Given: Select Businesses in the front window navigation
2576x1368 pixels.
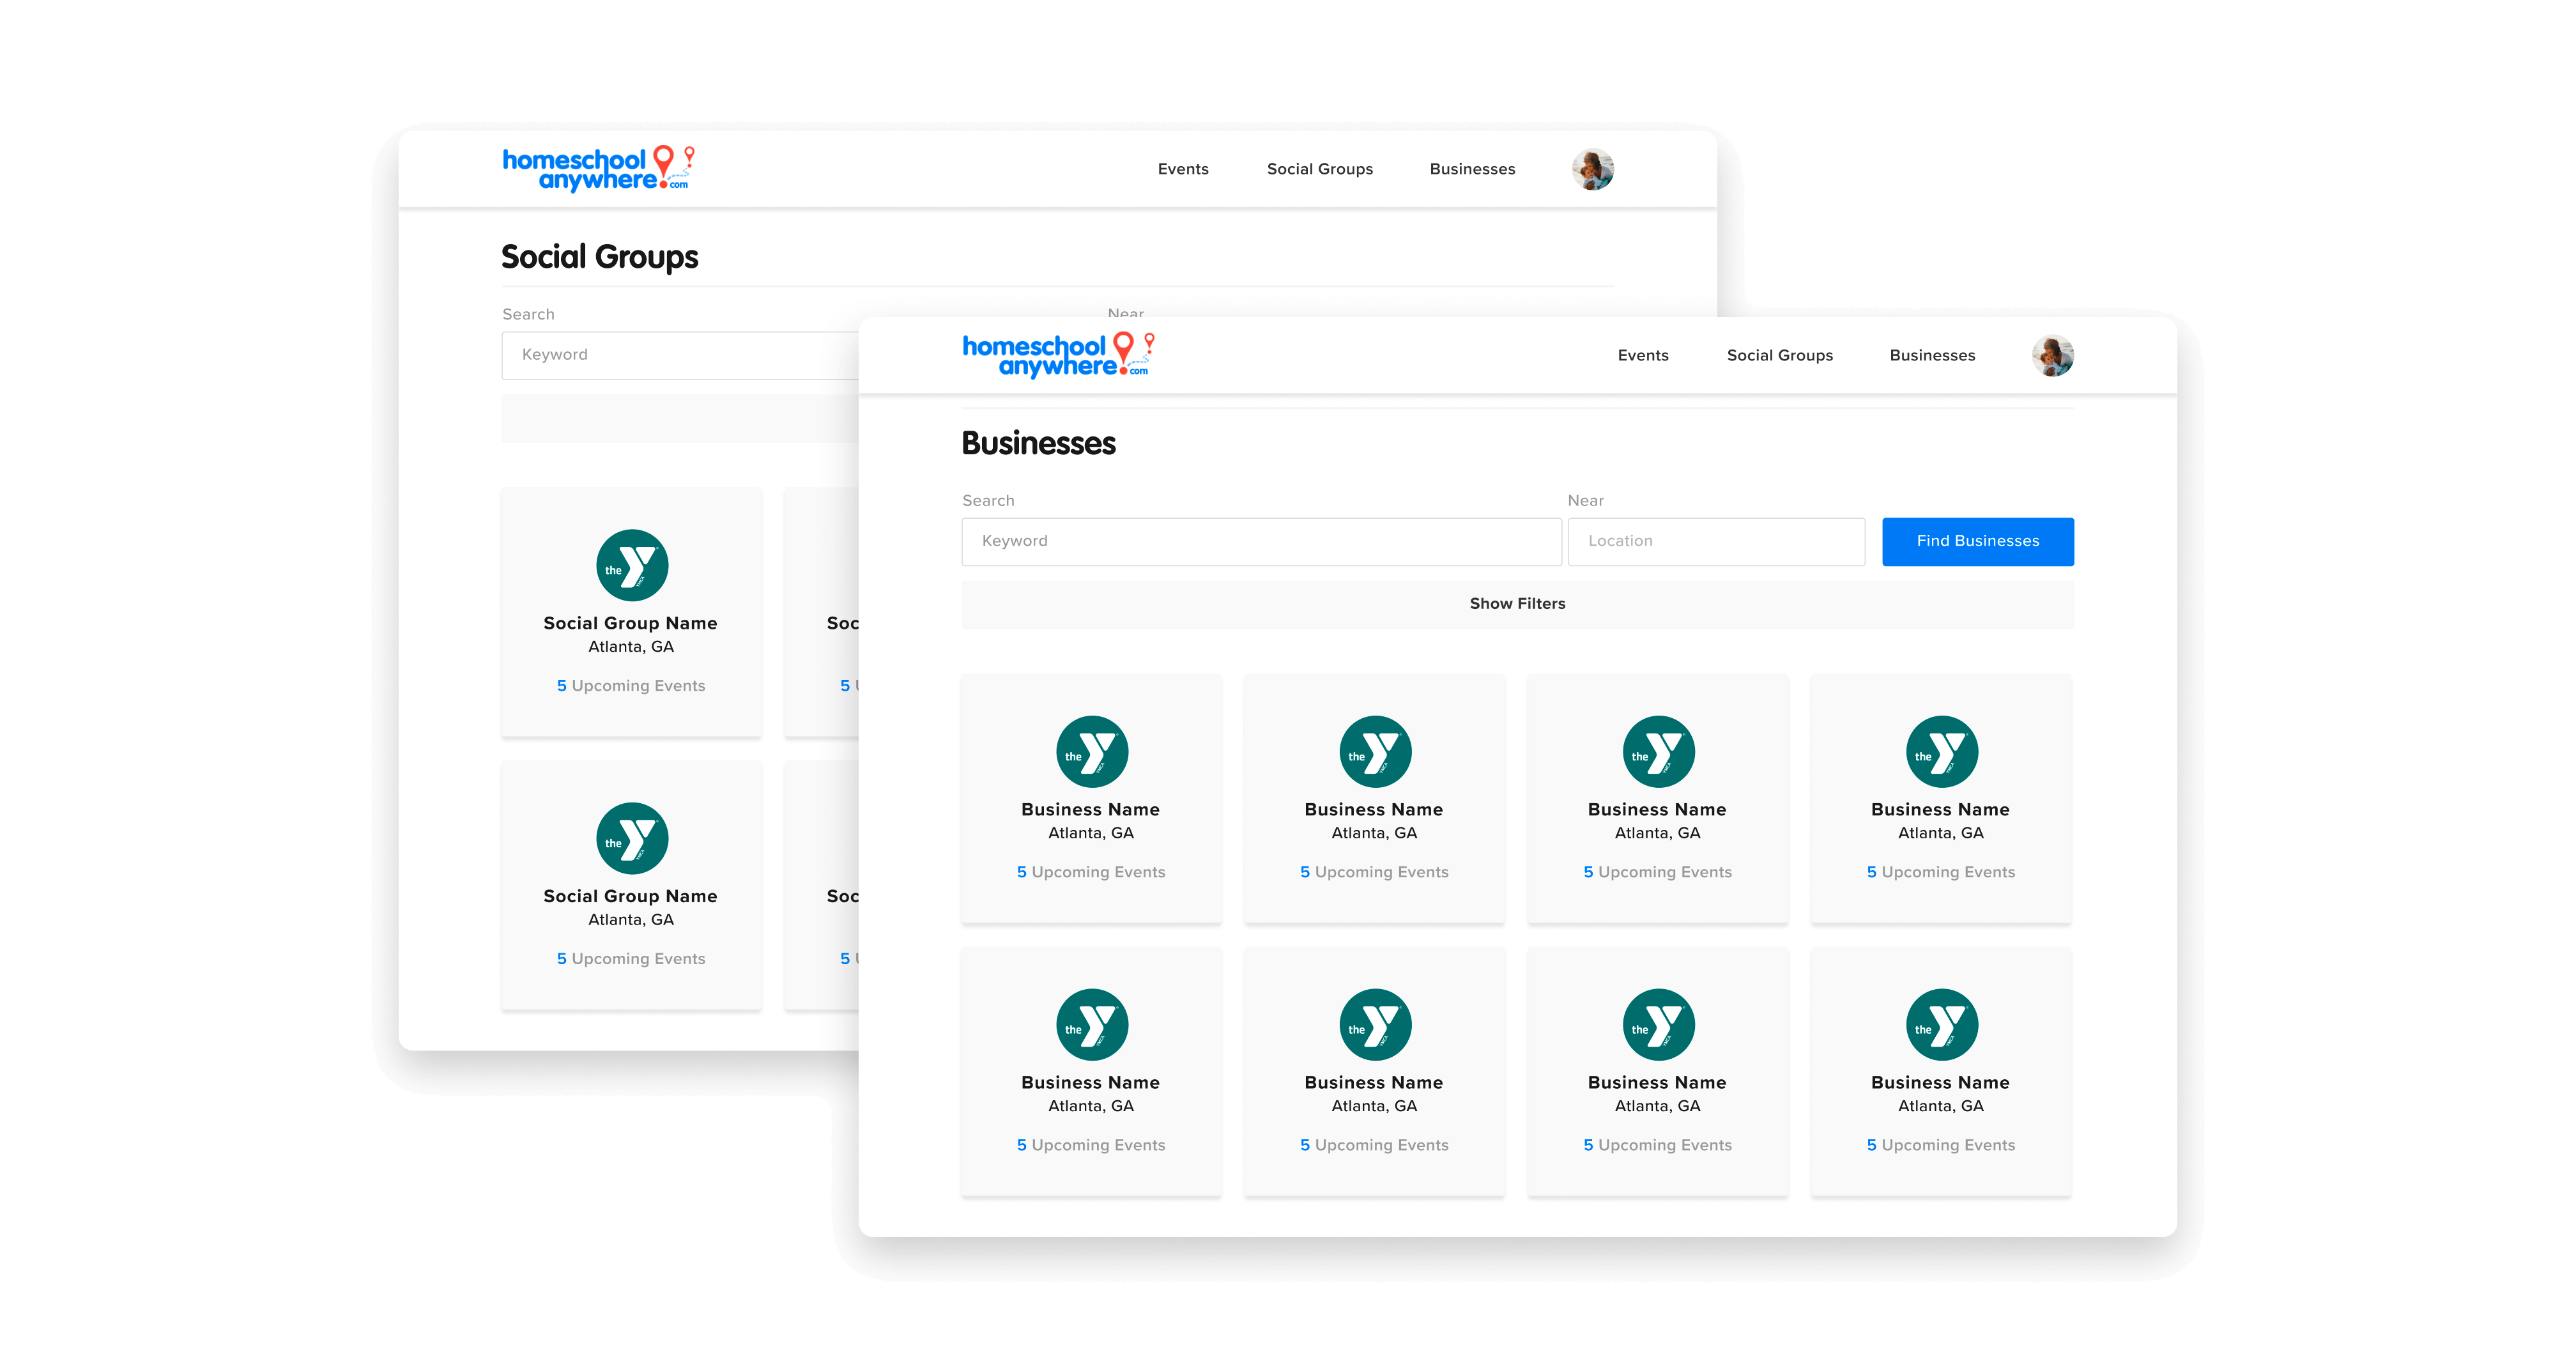Looking at the screenshot, I should (1931, 356).
